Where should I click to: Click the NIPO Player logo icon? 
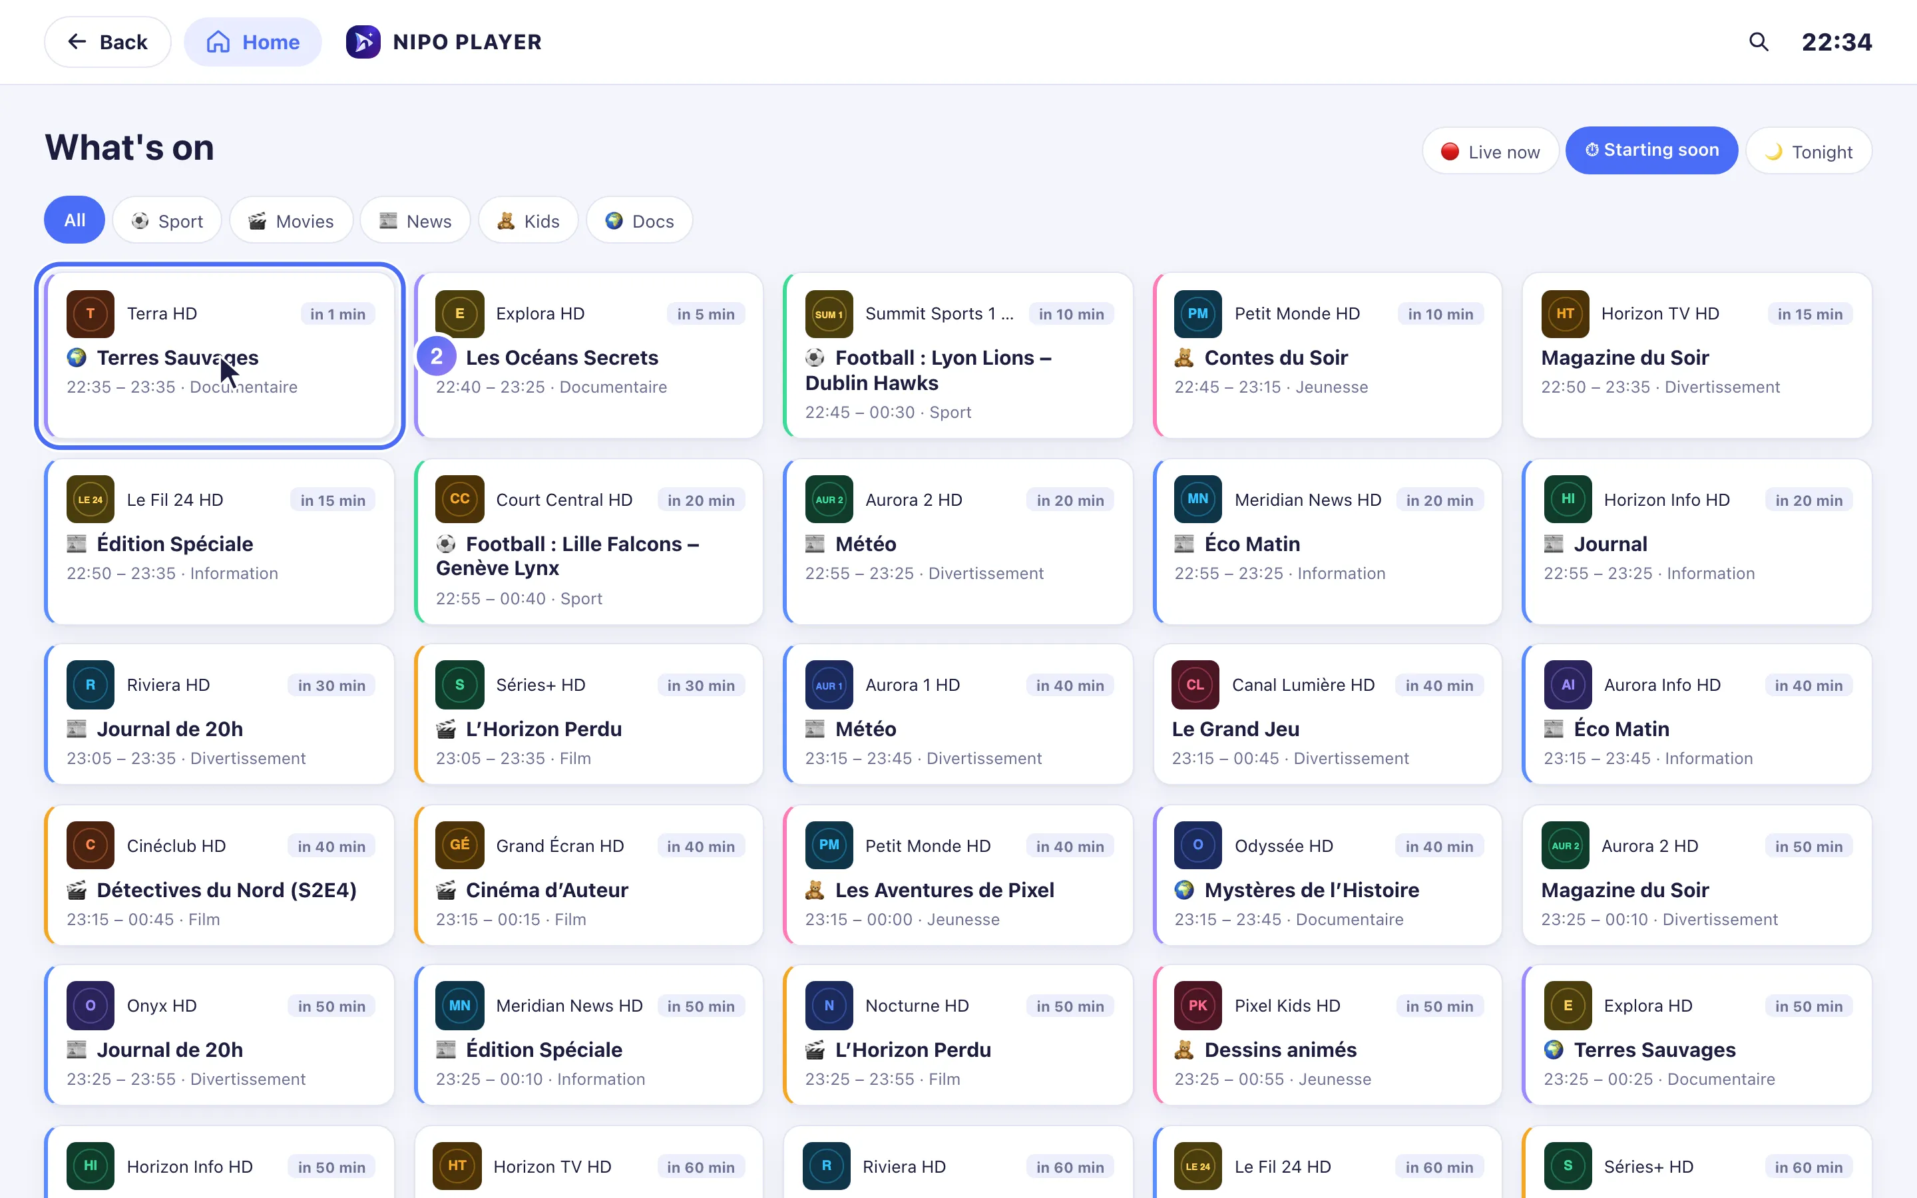click(363, 42)
